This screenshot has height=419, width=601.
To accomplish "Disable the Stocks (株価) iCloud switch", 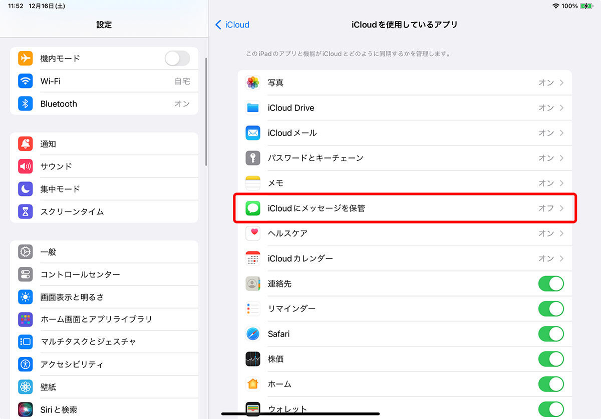I will 551,359.
